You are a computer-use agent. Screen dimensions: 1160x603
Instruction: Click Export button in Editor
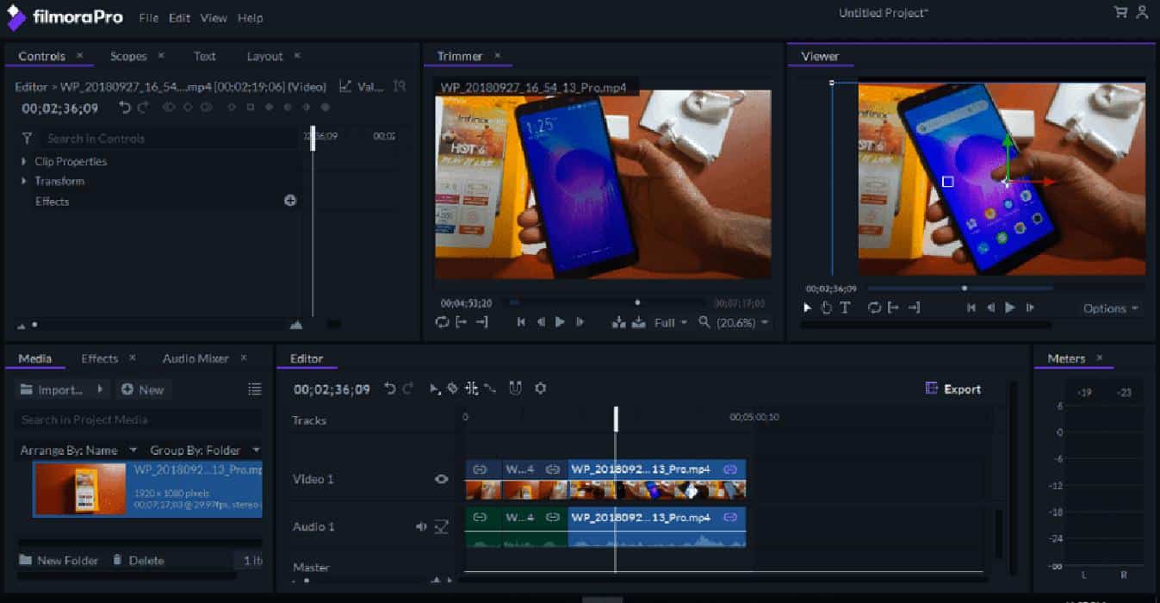[953, 389]
